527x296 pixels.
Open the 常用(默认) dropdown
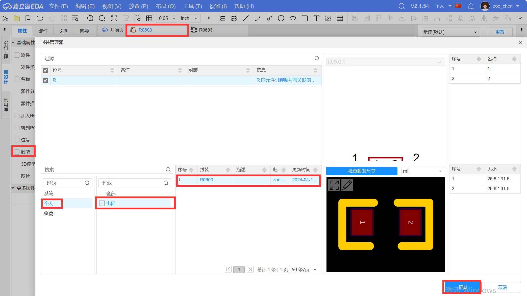point(450,32)
